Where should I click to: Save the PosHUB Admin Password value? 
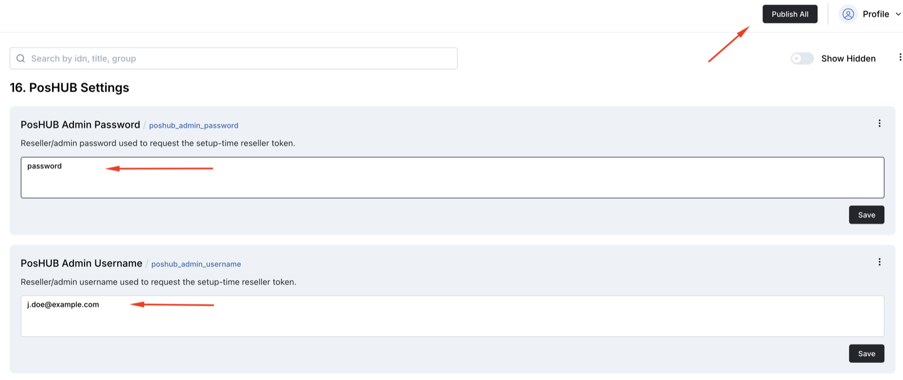point(866,215)
